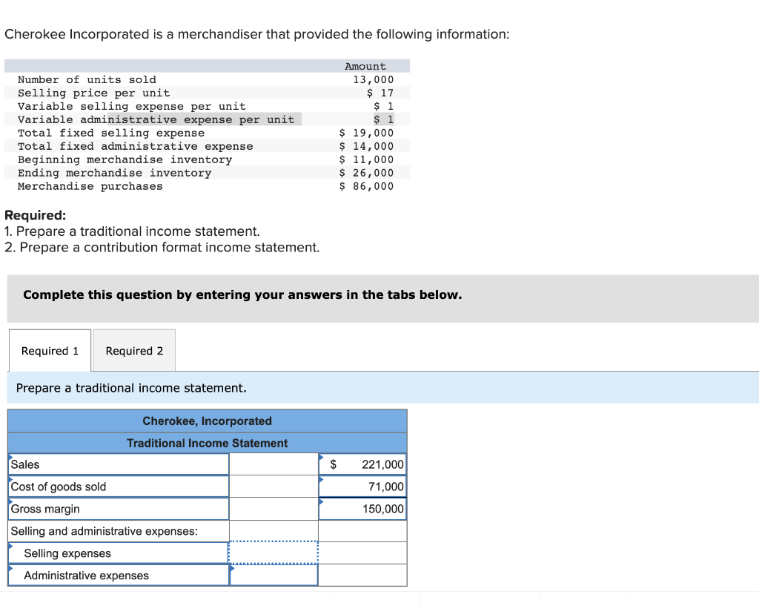Open the Sales label dropdown cell

pyautogui.click(x=119, y=464)
